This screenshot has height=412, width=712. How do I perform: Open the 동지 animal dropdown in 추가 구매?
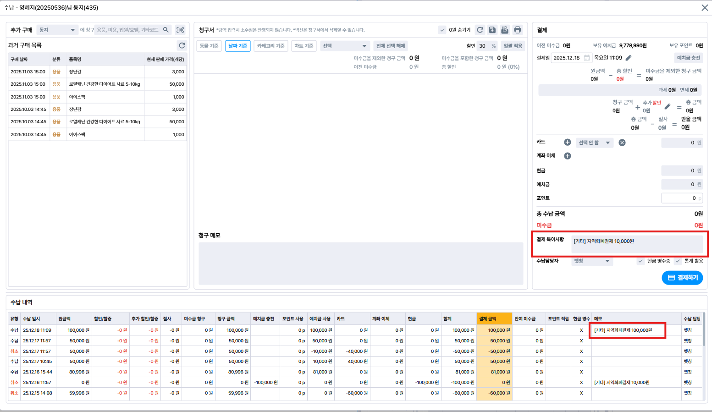[x=57, y=30]
